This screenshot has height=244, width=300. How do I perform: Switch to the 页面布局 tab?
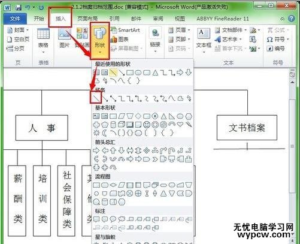[87, 19]
